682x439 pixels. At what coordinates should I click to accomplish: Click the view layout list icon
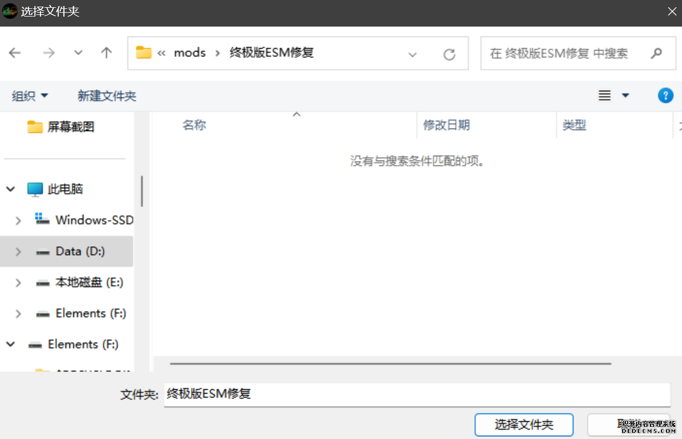point(604,96)
